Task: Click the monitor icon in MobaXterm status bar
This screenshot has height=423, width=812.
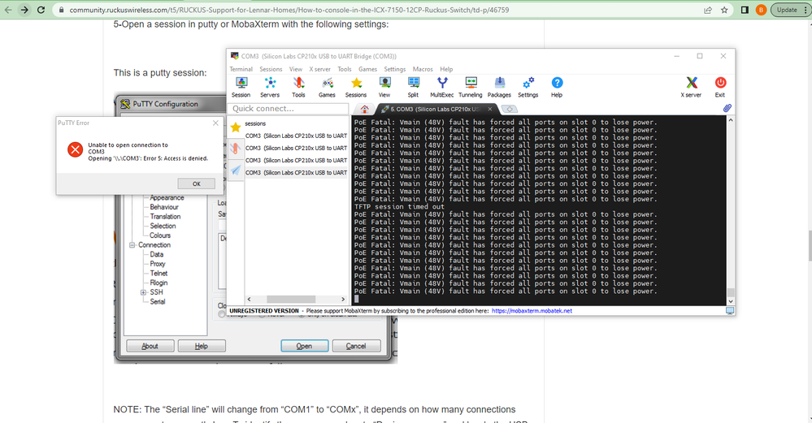Action: click(730, 311)
